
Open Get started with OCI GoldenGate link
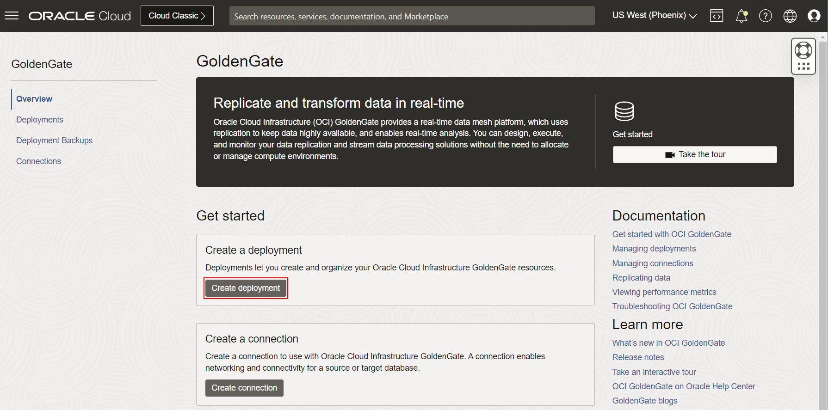pyautogui.click(x=672, y=234)
